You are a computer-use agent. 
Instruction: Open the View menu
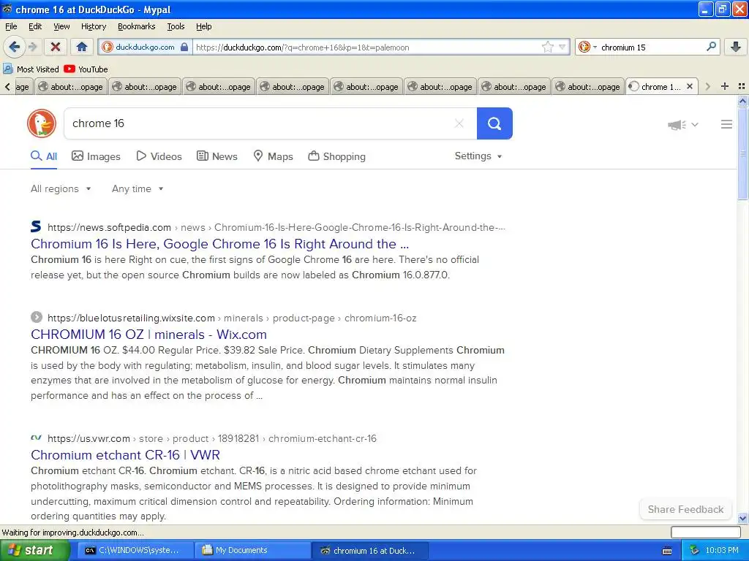click(61, 26)
